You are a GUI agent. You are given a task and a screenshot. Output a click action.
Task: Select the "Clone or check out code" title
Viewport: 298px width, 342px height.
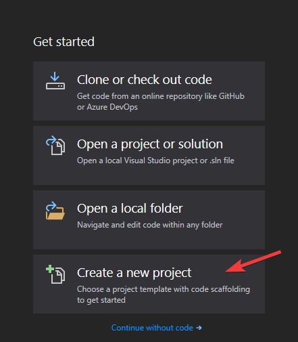pos(145,80)
